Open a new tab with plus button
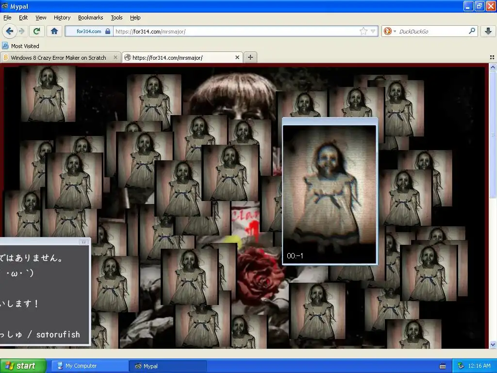The height and width of the screenshot is (373, 497). click(x=250, y=57)
